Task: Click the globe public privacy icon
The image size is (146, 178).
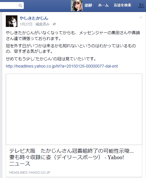Action: (54, 24)
